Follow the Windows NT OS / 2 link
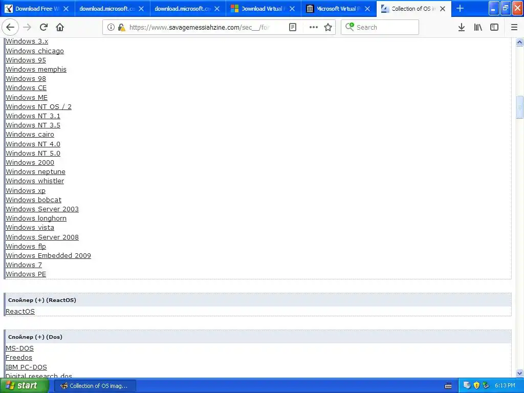The width and height of the screenshot is (524, 393). [x=38, y=106]
